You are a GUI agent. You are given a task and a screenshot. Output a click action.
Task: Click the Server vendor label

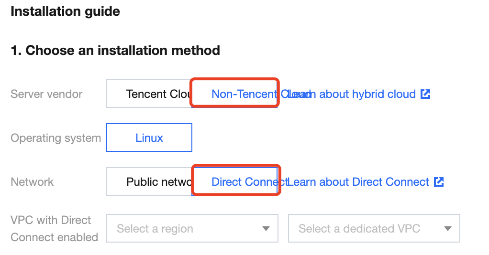pyautogui.click(x=46, y=94)
